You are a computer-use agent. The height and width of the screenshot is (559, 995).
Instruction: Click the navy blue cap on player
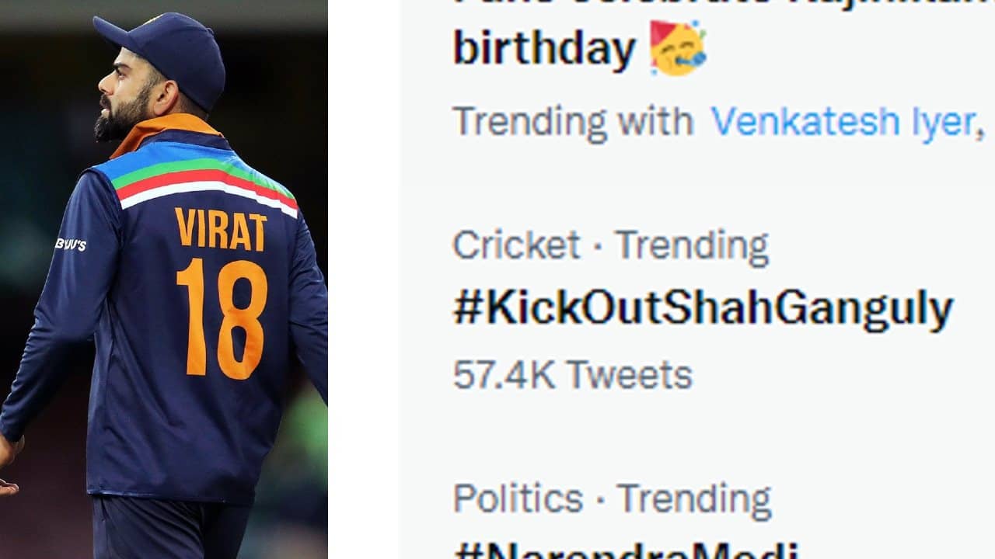(x=165, y=54)
